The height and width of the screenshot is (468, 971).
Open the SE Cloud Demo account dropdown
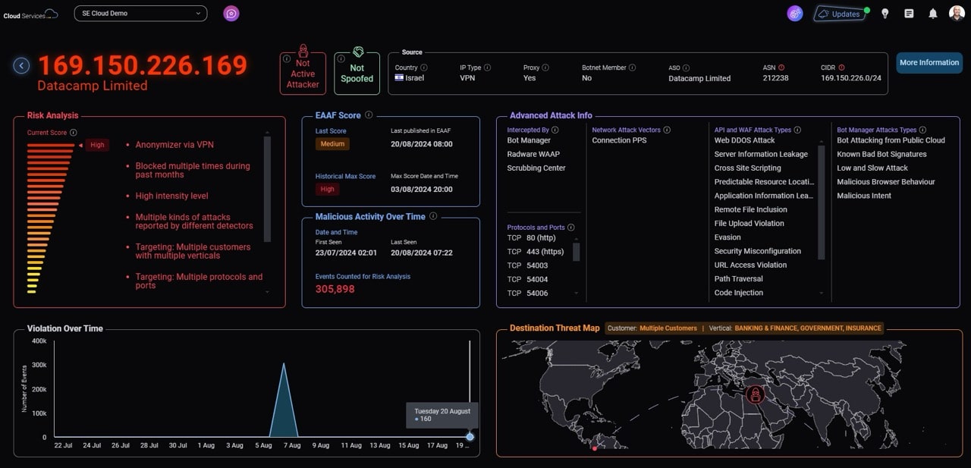click(x=140, y=14)
